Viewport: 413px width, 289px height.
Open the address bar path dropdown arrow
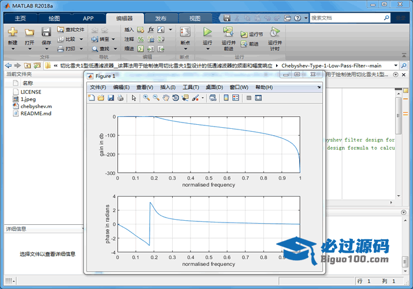pyautogui.click(x=396, y=65)
